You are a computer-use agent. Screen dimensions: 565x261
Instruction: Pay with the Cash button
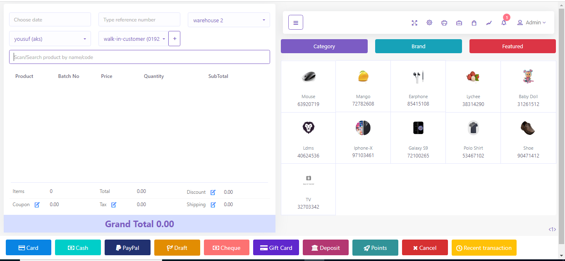pos(78,248)
